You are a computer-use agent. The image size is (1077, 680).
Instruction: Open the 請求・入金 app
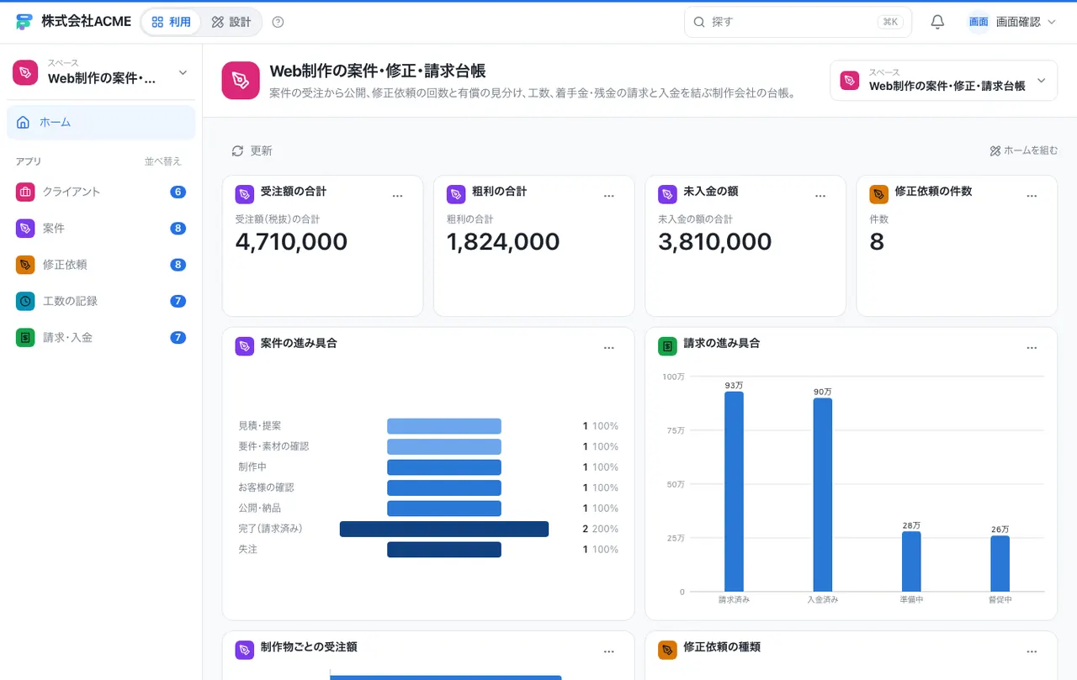(x=101, y=337)
